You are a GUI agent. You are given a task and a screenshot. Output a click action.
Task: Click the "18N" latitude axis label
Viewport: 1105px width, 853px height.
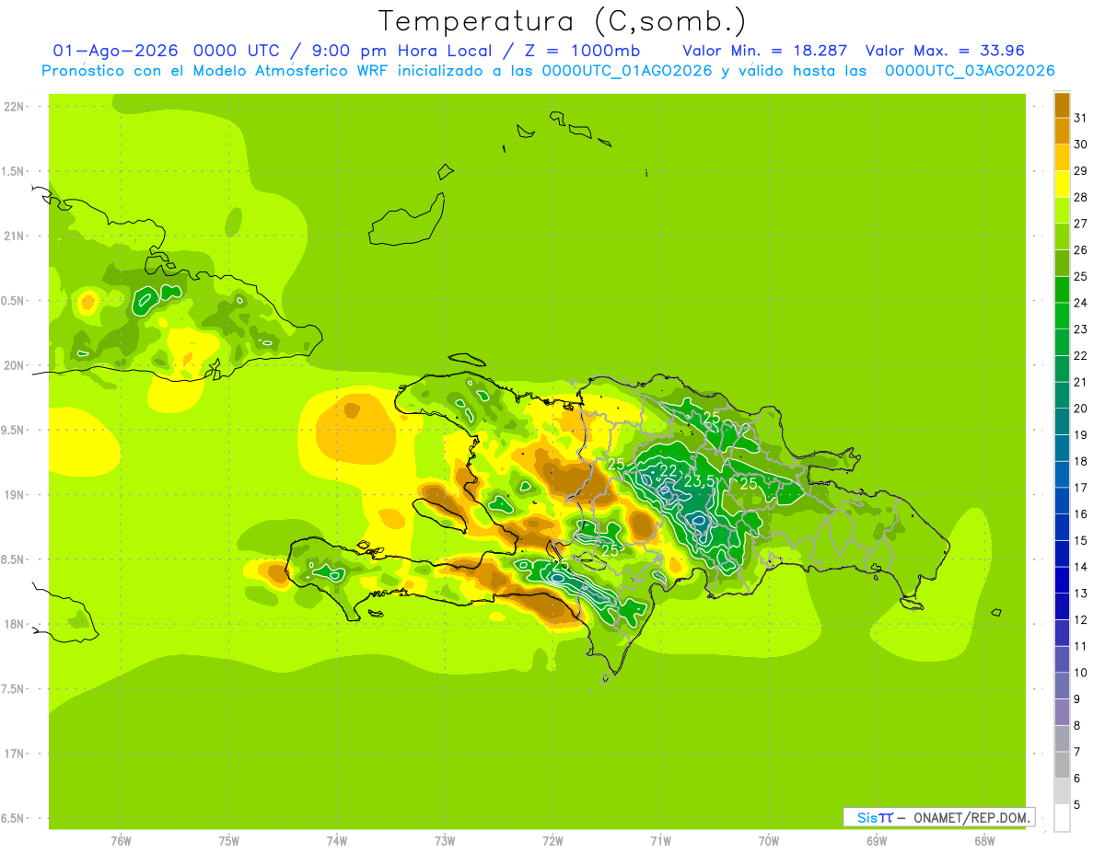14,625
